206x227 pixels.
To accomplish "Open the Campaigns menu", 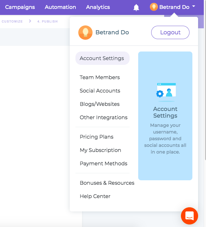I will (20, 7).
